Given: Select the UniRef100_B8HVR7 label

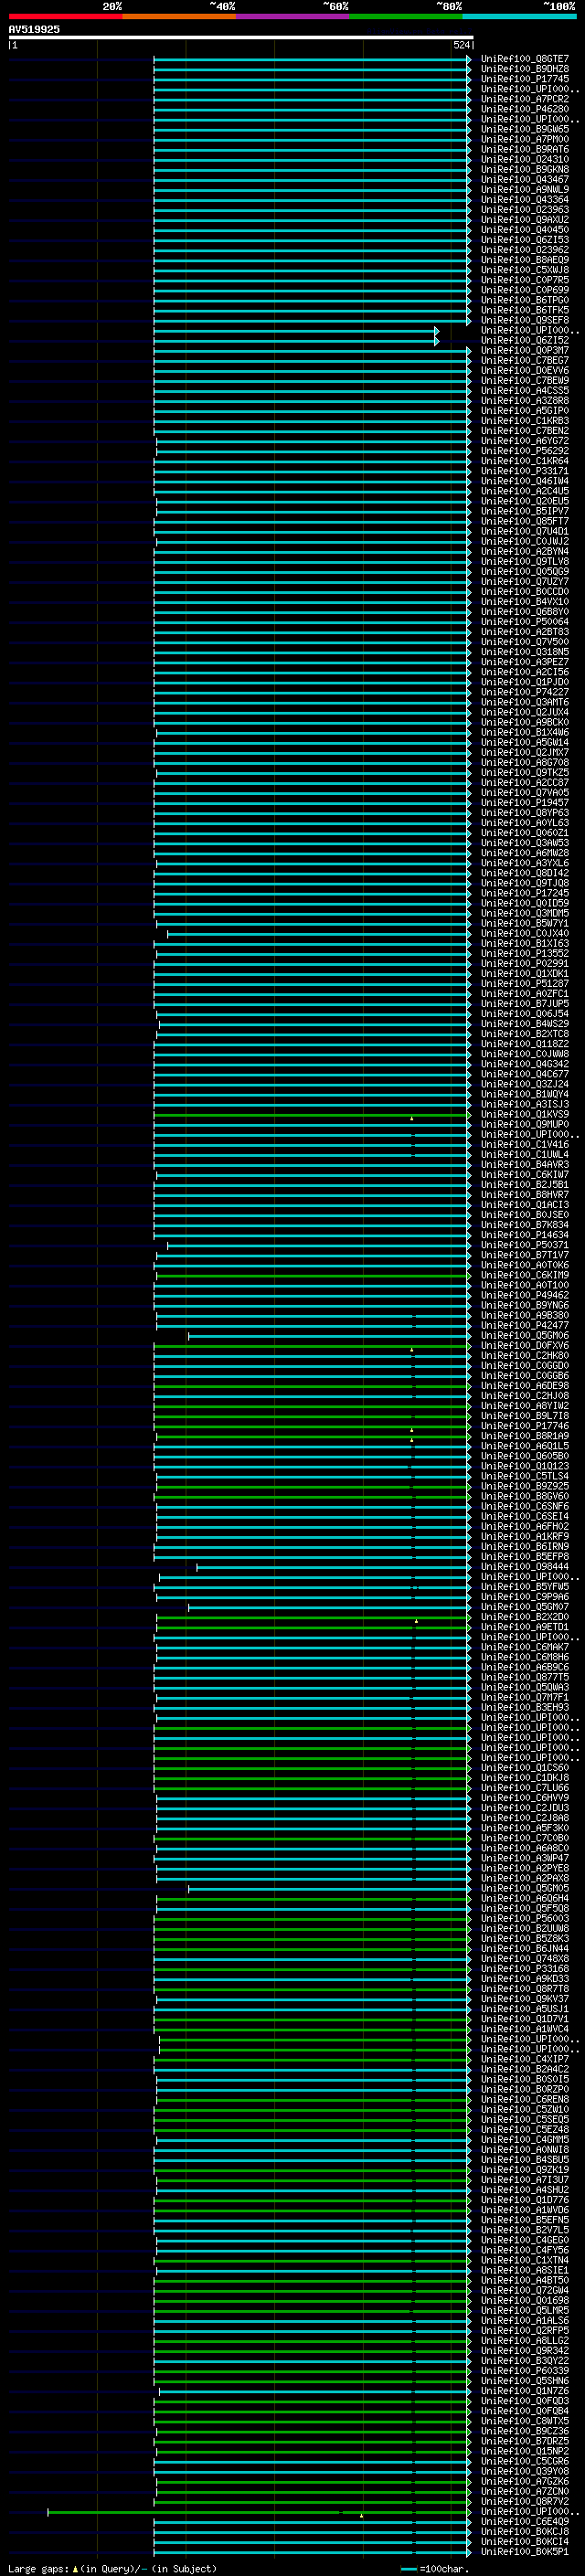Looking at the screenshot, I should click(x=525, y=1195).
